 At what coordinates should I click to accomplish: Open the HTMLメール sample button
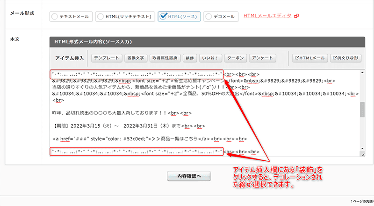(309, 58)
